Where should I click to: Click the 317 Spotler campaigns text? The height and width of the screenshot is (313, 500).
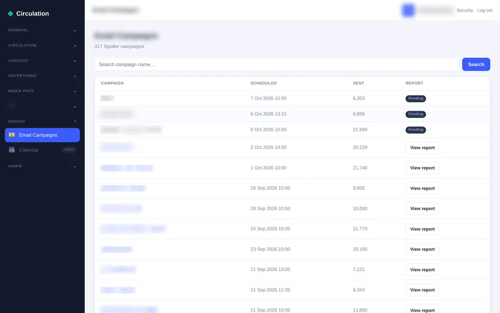click(119, 46)
